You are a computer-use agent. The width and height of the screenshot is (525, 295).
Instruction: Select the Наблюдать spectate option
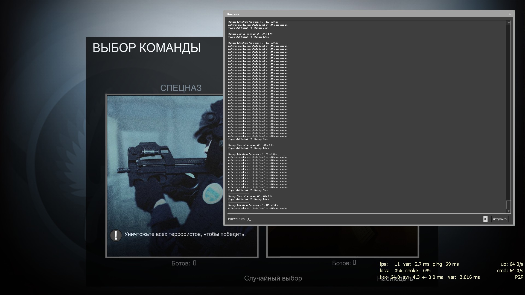395,279
